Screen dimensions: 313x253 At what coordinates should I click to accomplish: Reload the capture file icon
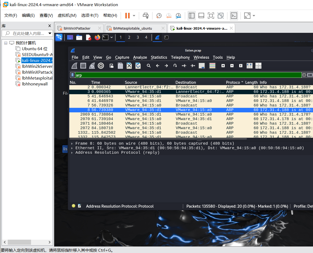(x=138, y=66)
